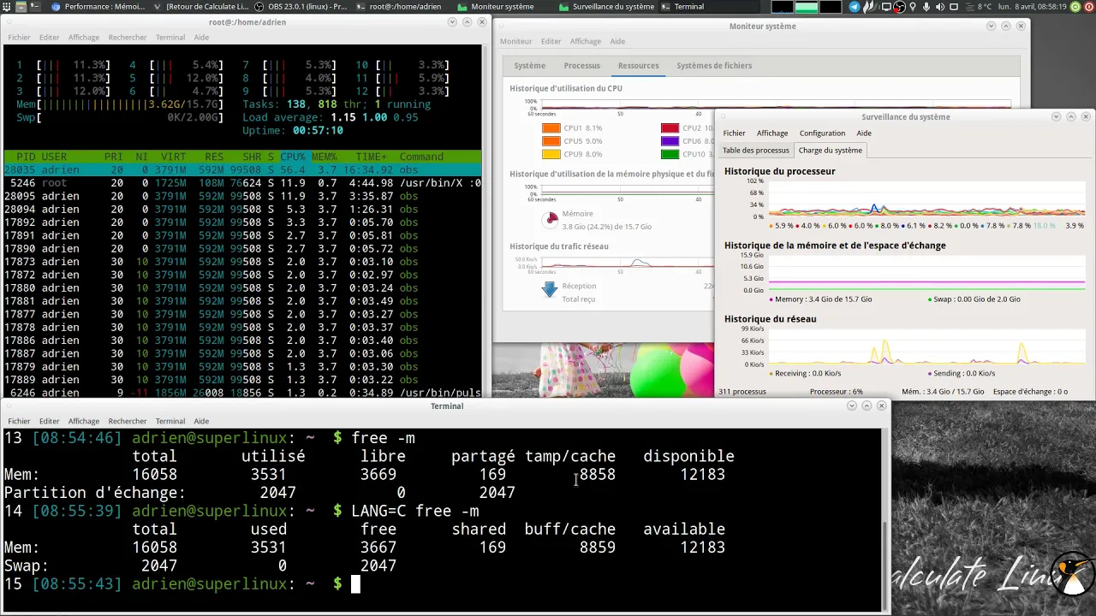
Task: Change the CPU5 orange color swatch
Action: click(551, 141)
